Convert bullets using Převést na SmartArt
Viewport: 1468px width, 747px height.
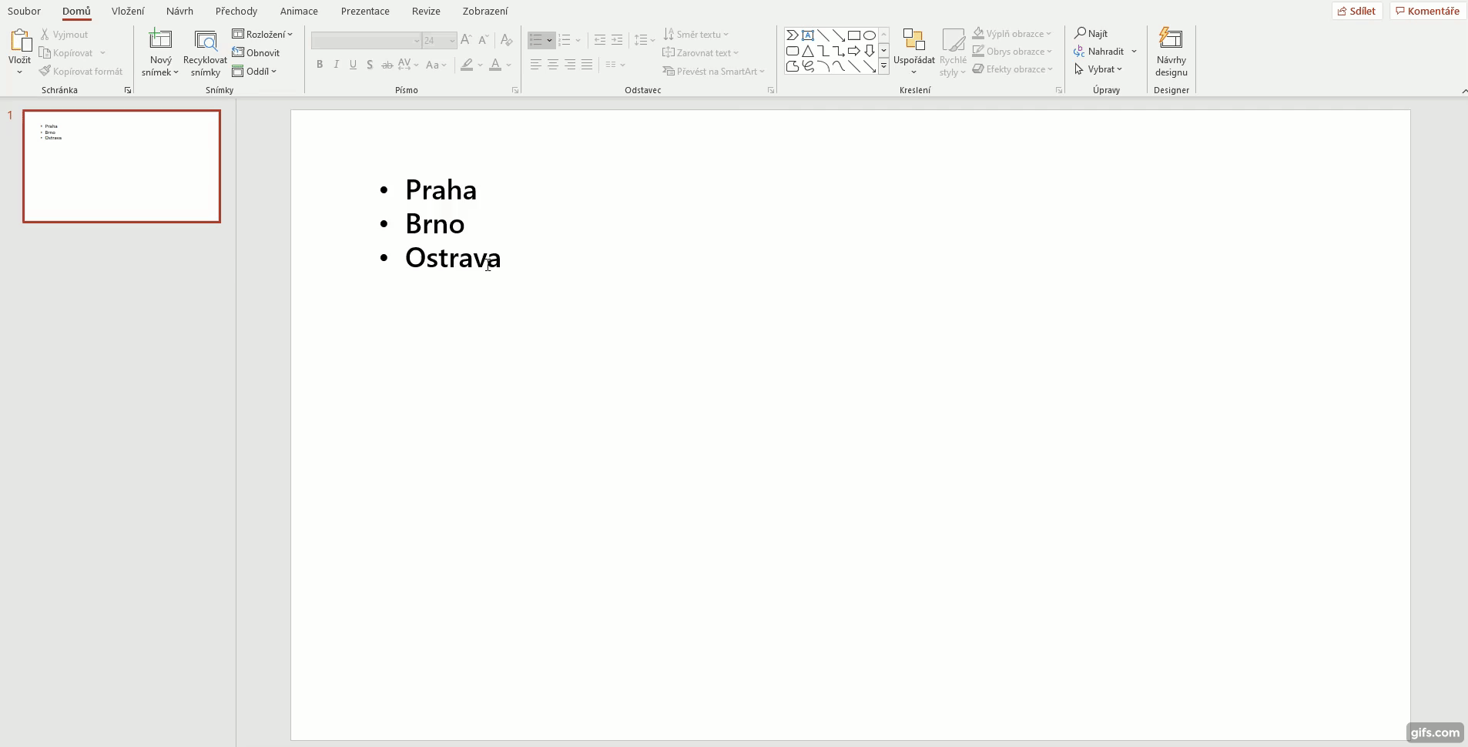pos(713,71)
